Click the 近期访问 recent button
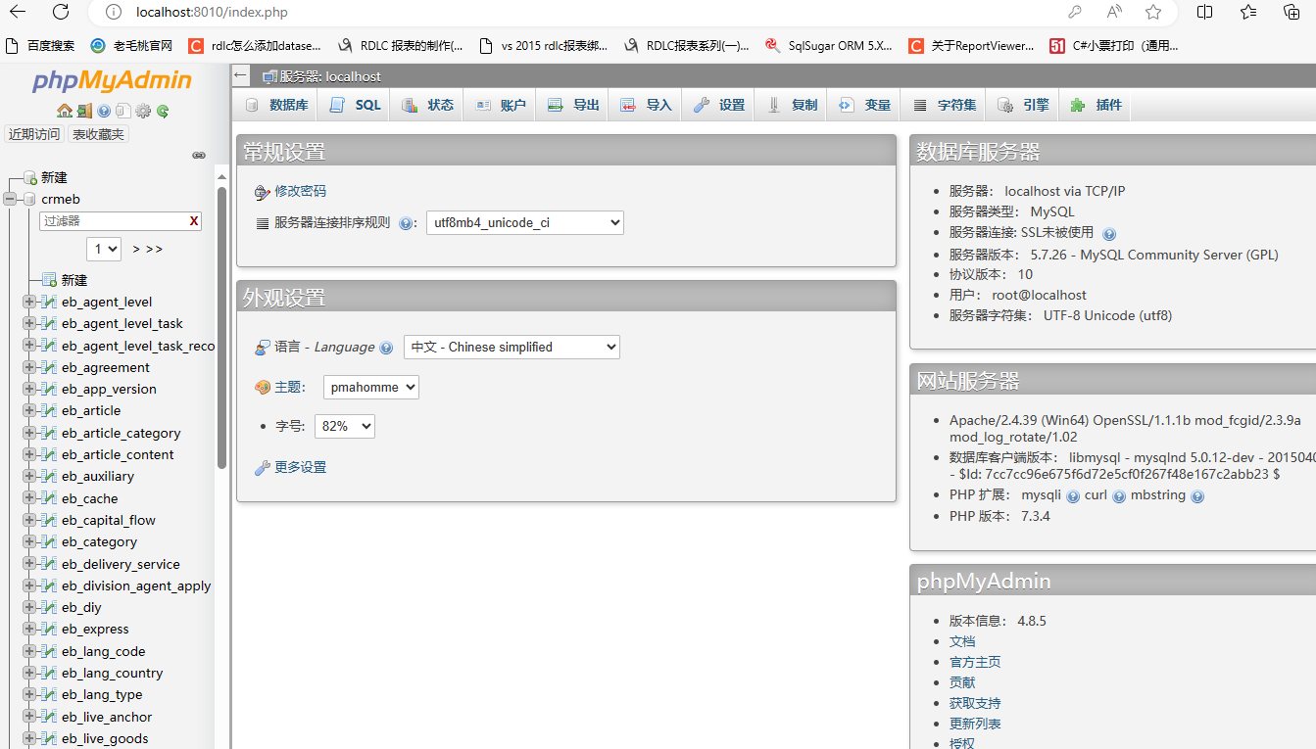This screenshot has width=1316, height=749. pyautogui.click(x=34, y=134)
